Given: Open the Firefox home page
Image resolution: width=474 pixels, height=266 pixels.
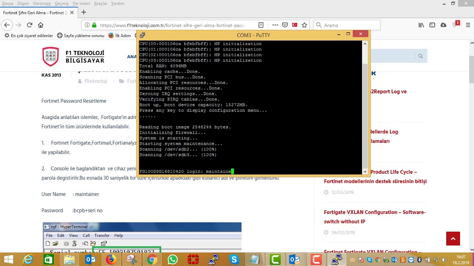Looking at the screenshot, I should click(x=41, y=25).
